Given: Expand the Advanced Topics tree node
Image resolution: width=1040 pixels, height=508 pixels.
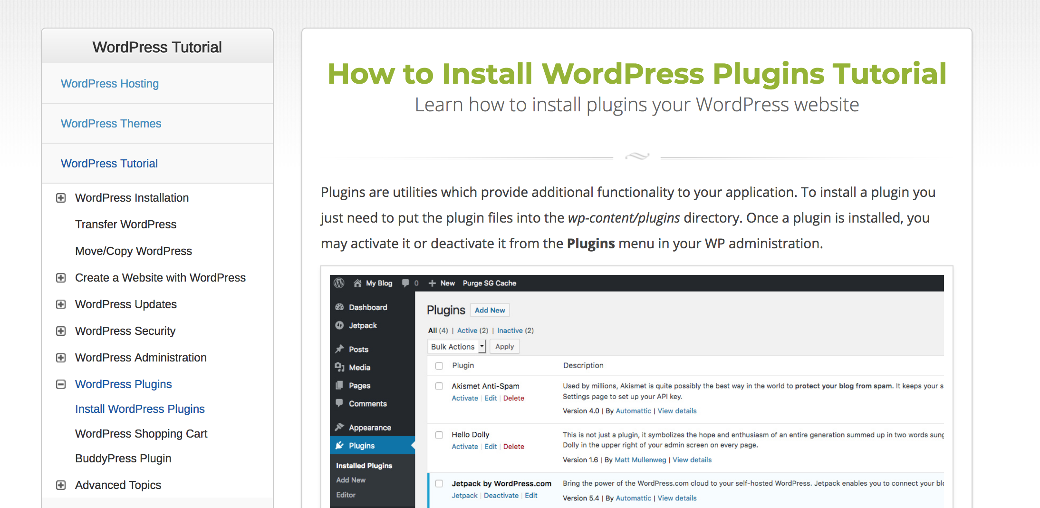Looking at the screenshot, I should 61,485.
